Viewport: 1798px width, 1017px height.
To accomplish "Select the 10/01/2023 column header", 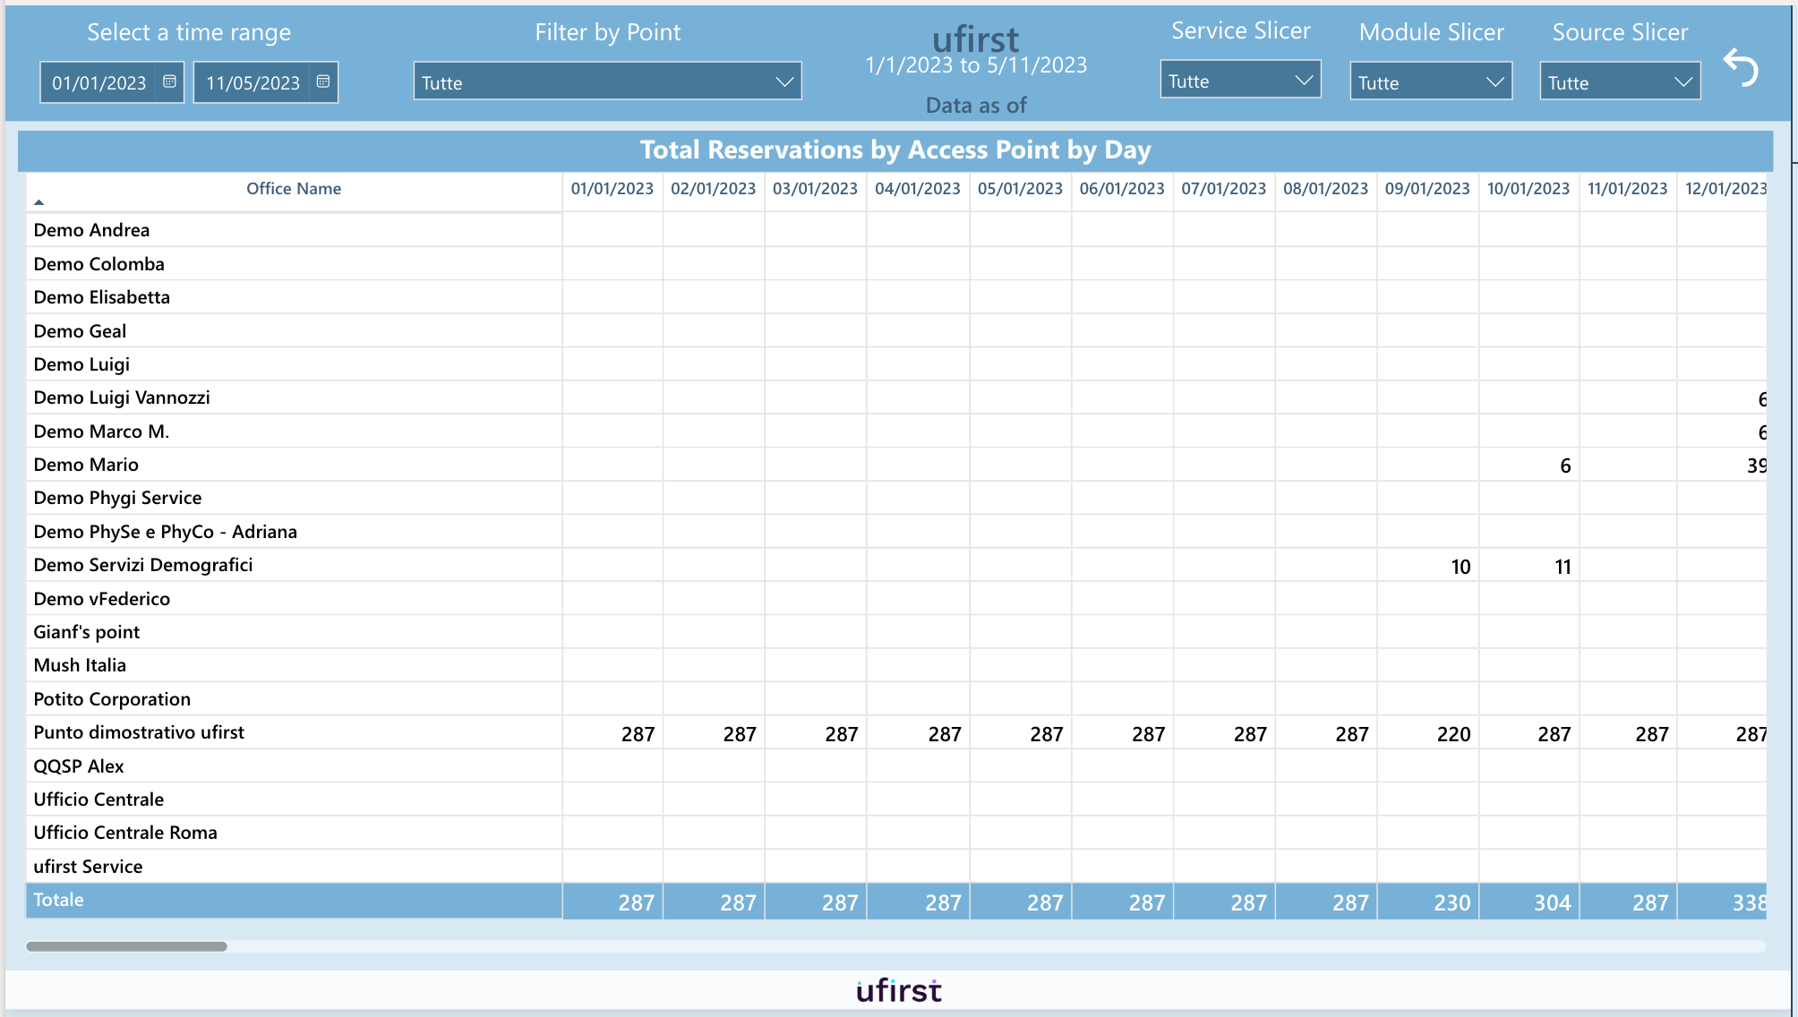I will coord(1528,188).
